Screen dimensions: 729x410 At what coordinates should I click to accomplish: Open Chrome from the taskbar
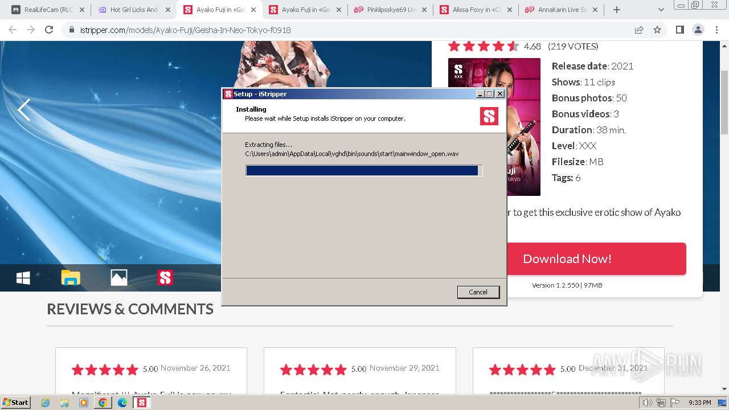pyautogui.click(x=103, y=403)
